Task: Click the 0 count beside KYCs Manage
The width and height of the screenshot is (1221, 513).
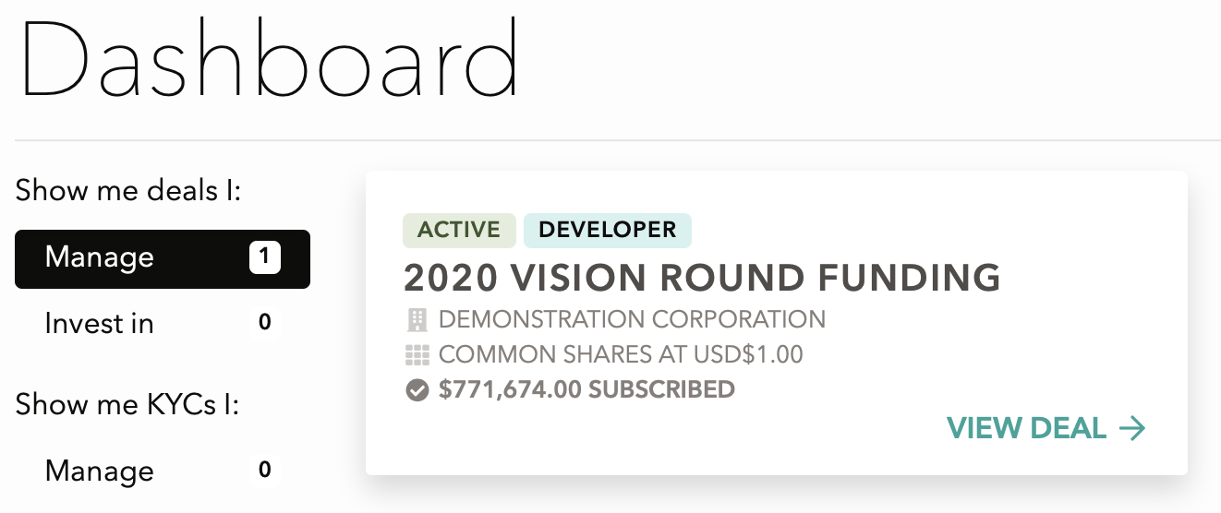Action: (265, 471)
